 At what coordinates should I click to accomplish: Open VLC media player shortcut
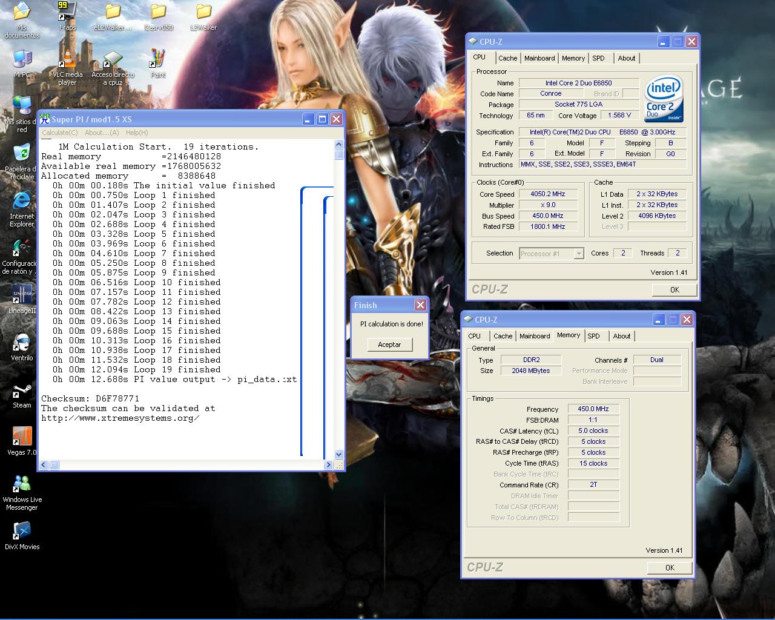tap(67, 61)
